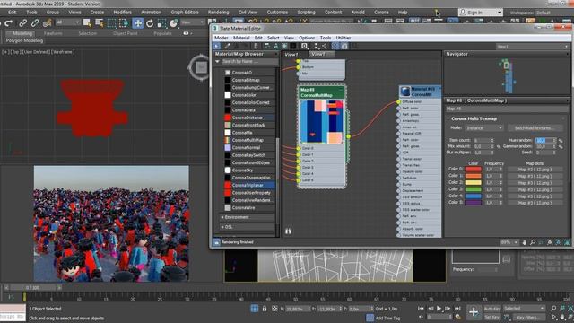The width and height of the screenshot is (574, 323).
Task: Open the Modifiers menu in main menu bar
Action: coord(122,12)
